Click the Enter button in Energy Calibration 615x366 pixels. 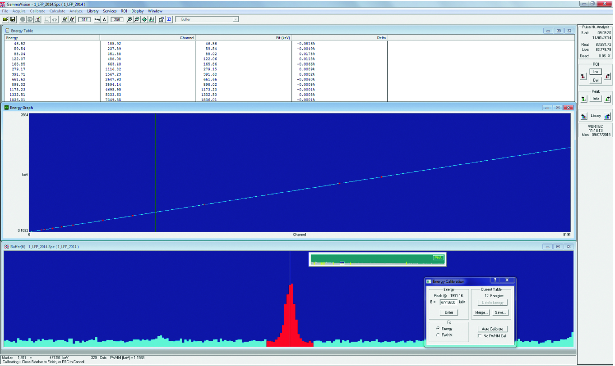[449, 312]
